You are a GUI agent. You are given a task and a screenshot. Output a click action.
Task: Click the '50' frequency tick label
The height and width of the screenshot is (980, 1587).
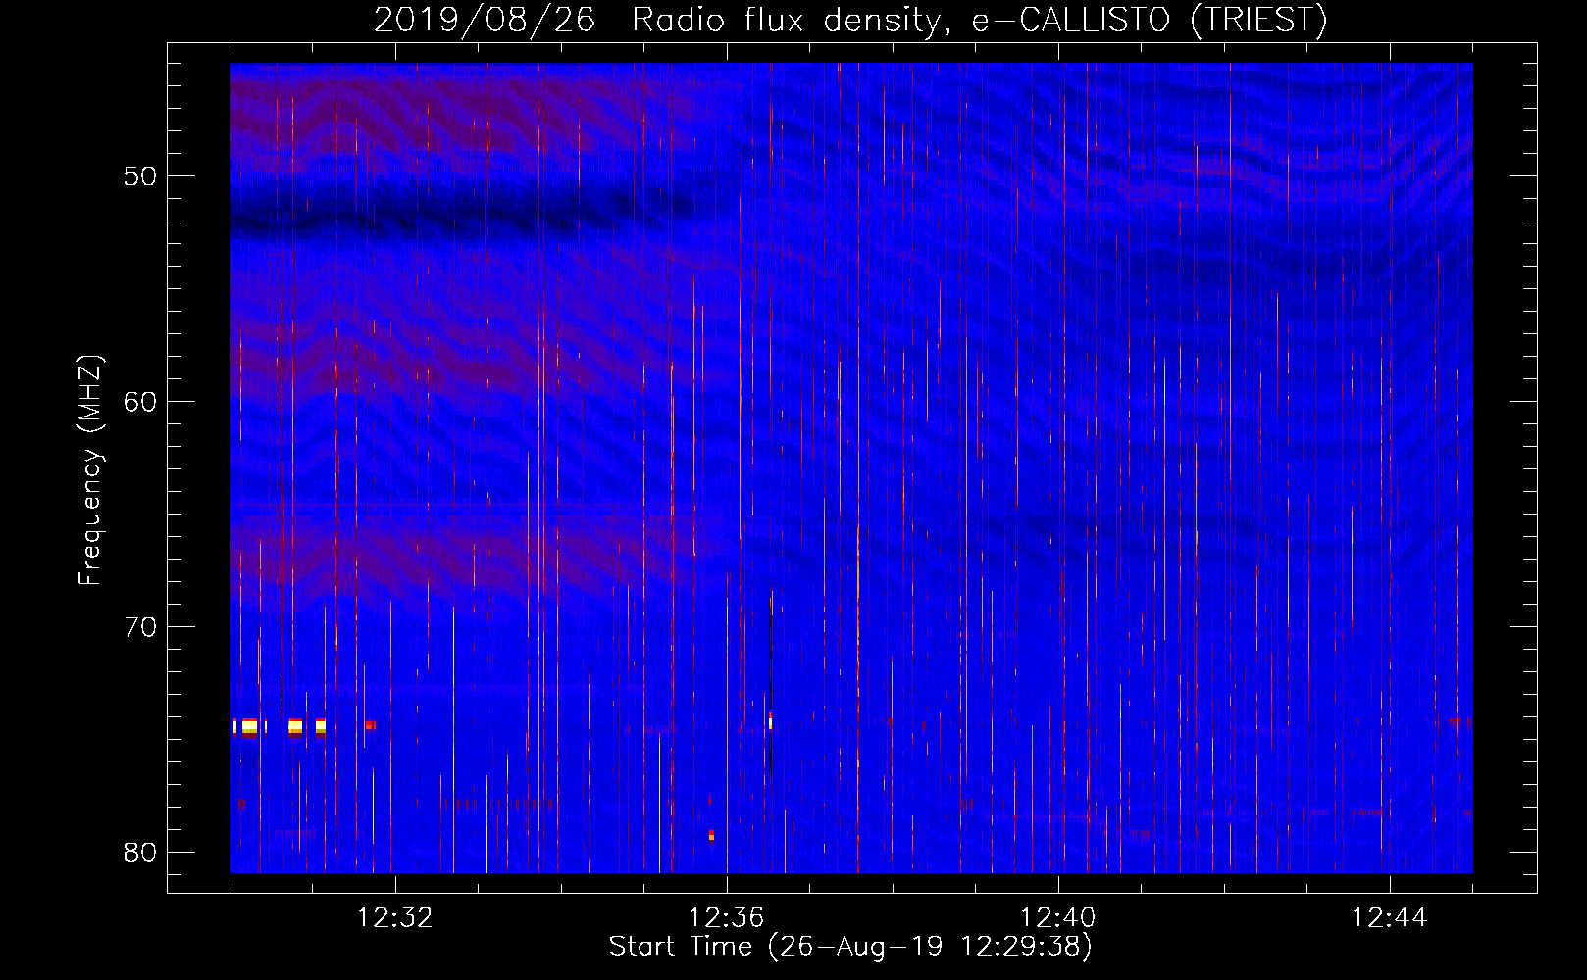[x=141, y=176]
